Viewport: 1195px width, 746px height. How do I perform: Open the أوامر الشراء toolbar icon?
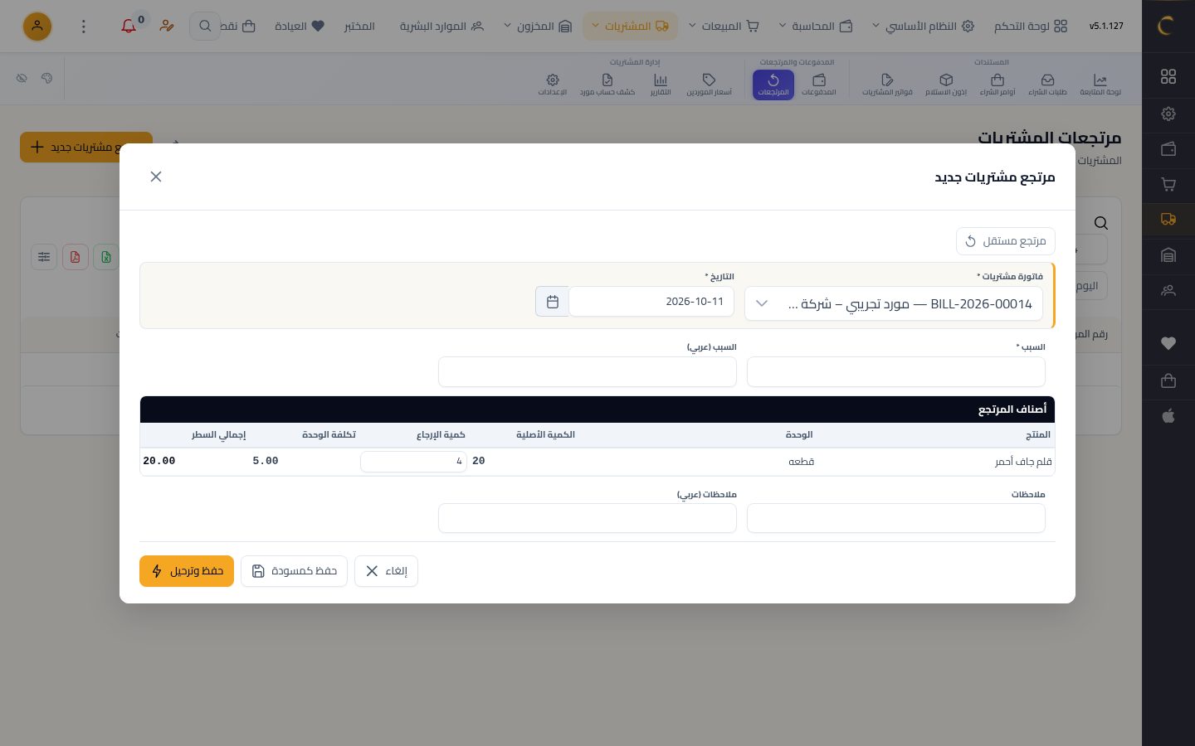pos(997,85)
